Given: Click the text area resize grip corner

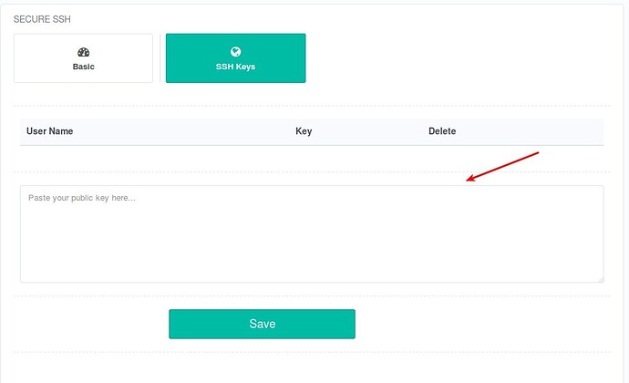Looking at the screenshot, I should pyautogui.click(x=601, y=279).
